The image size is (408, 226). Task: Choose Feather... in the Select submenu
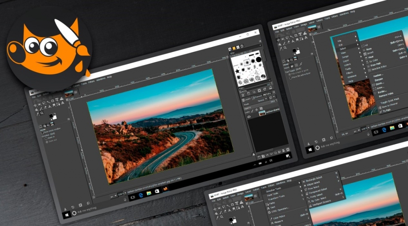(x=378, y=74)
